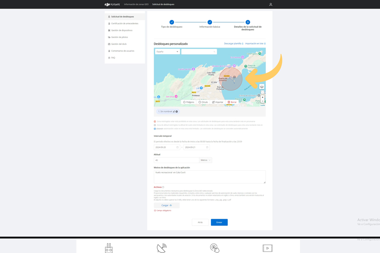Select the Círculo drawing option

point(203,102)
